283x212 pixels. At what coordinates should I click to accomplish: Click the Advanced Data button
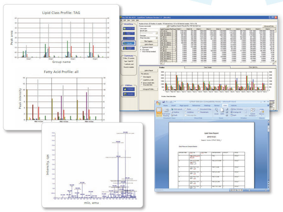pos(268,25)
